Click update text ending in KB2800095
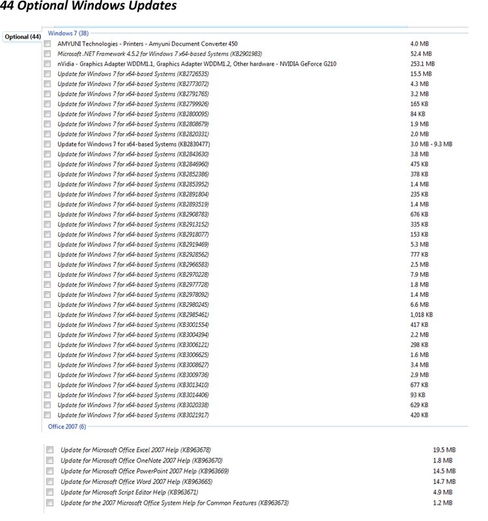The width and height of the screenshot is (488, 521). coord(133,114)
